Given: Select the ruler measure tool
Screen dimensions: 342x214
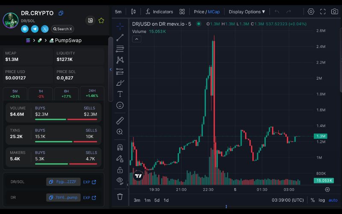Looking at the screenshot, I should [120, 121].
